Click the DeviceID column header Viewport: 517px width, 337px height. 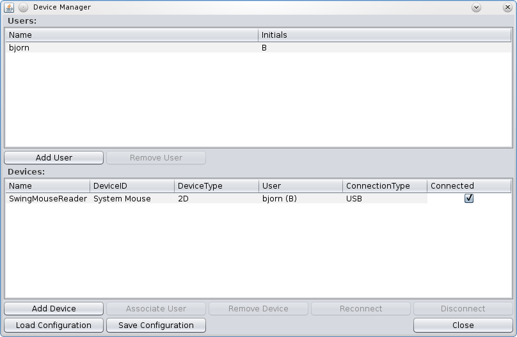(x=132, y=186)
